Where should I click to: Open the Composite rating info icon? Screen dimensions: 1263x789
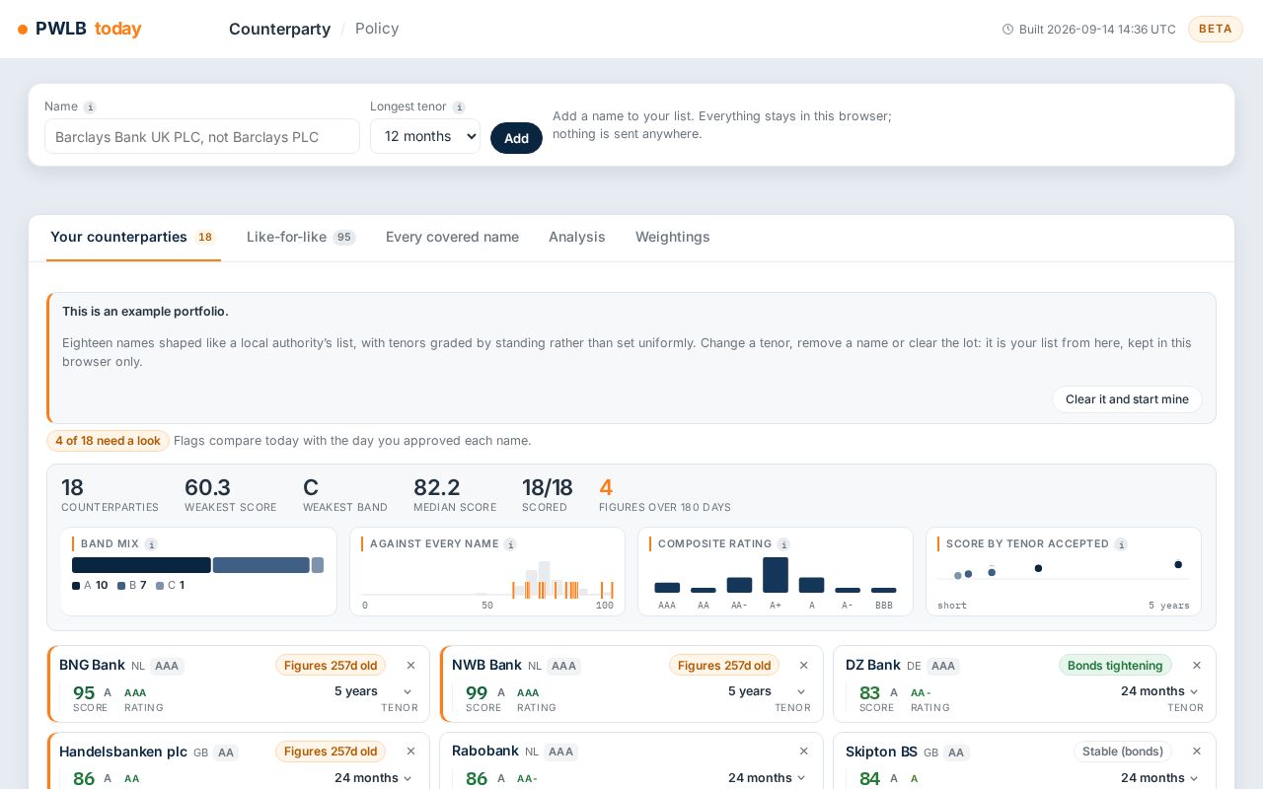tap(783, 544)
